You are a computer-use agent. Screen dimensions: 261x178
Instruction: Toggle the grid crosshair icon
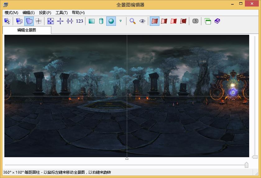coord(39,21)
